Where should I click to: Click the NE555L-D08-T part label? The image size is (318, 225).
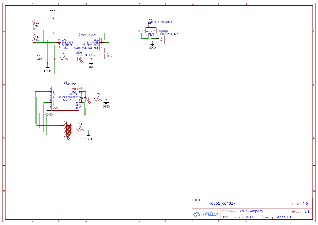(87, 35)
